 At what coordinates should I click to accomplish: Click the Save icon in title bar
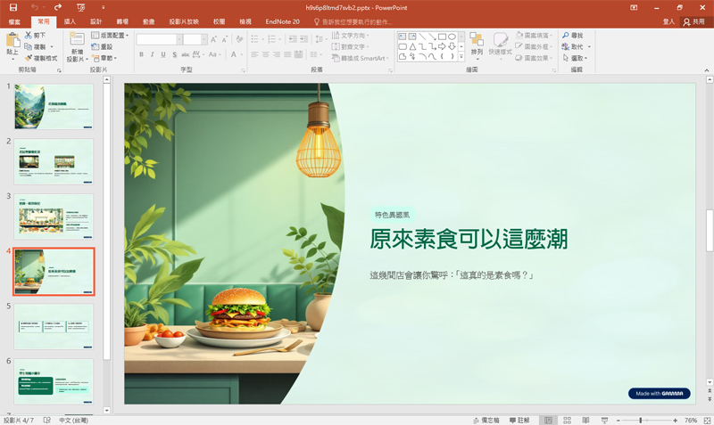point(12,7)
